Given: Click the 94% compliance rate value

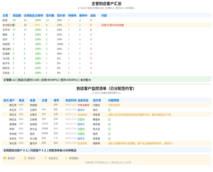Looking at the screenshot, I should click(37, 25).
